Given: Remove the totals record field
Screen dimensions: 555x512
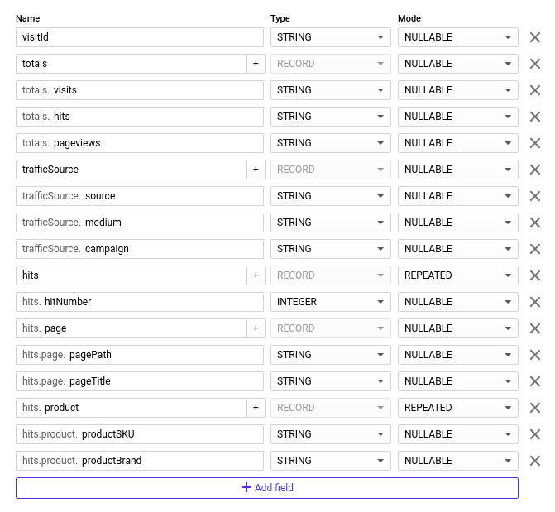Looking at the screenshot, I should pyautogui.click(x=534, y=64).
